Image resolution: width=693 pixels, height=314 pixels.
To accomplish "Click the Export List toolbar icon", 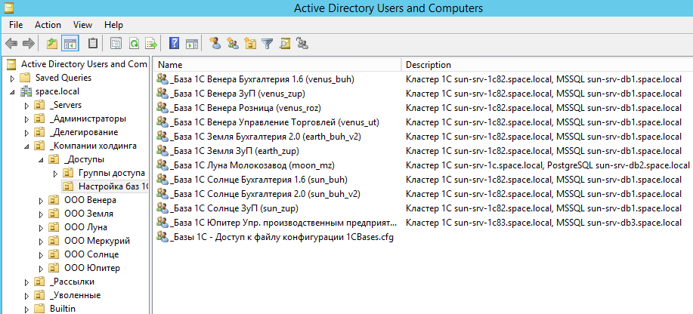I will (151, 44).
